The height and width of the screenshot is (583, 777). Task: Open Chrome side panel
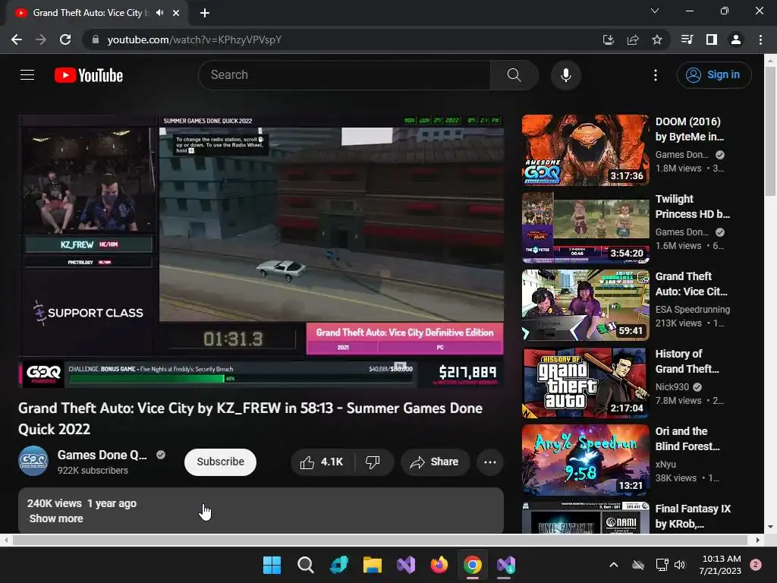(x=712, y=39)
